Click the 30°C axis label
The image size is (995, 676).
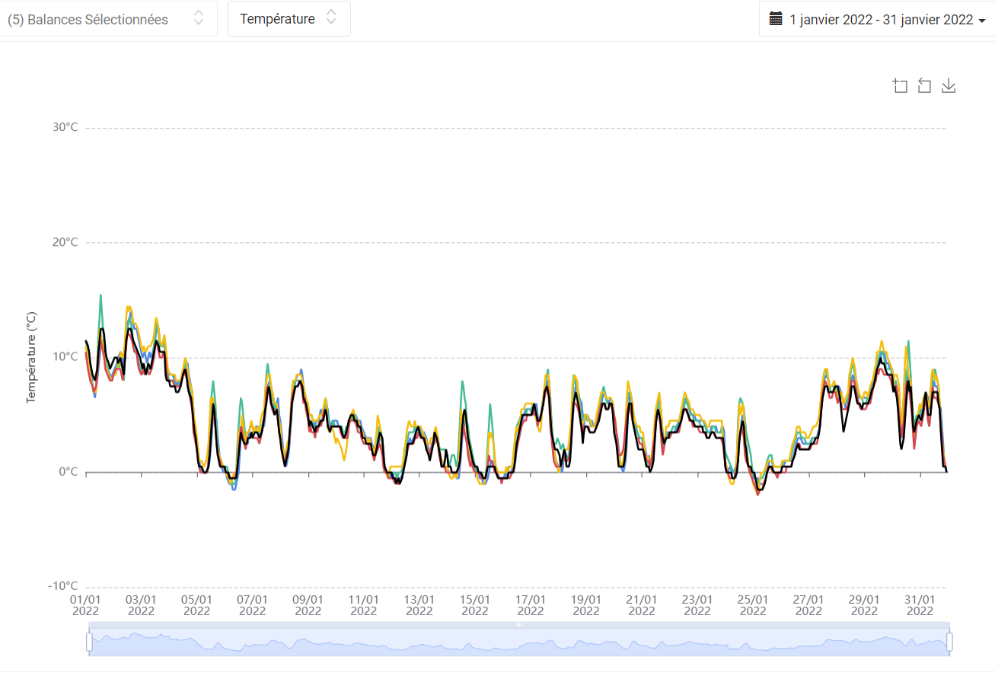pos(65,127)
